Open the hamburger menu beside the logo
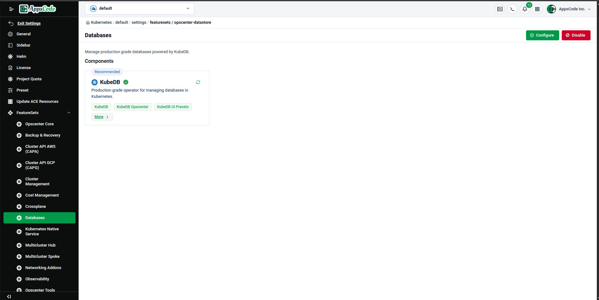Screen dimensions: 599x300 click(11, 9)
